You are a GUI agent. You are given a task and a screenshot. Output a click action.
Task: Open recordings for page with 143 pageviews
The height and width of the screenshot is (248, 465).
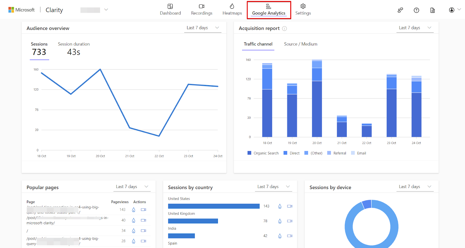click(144, 210)
